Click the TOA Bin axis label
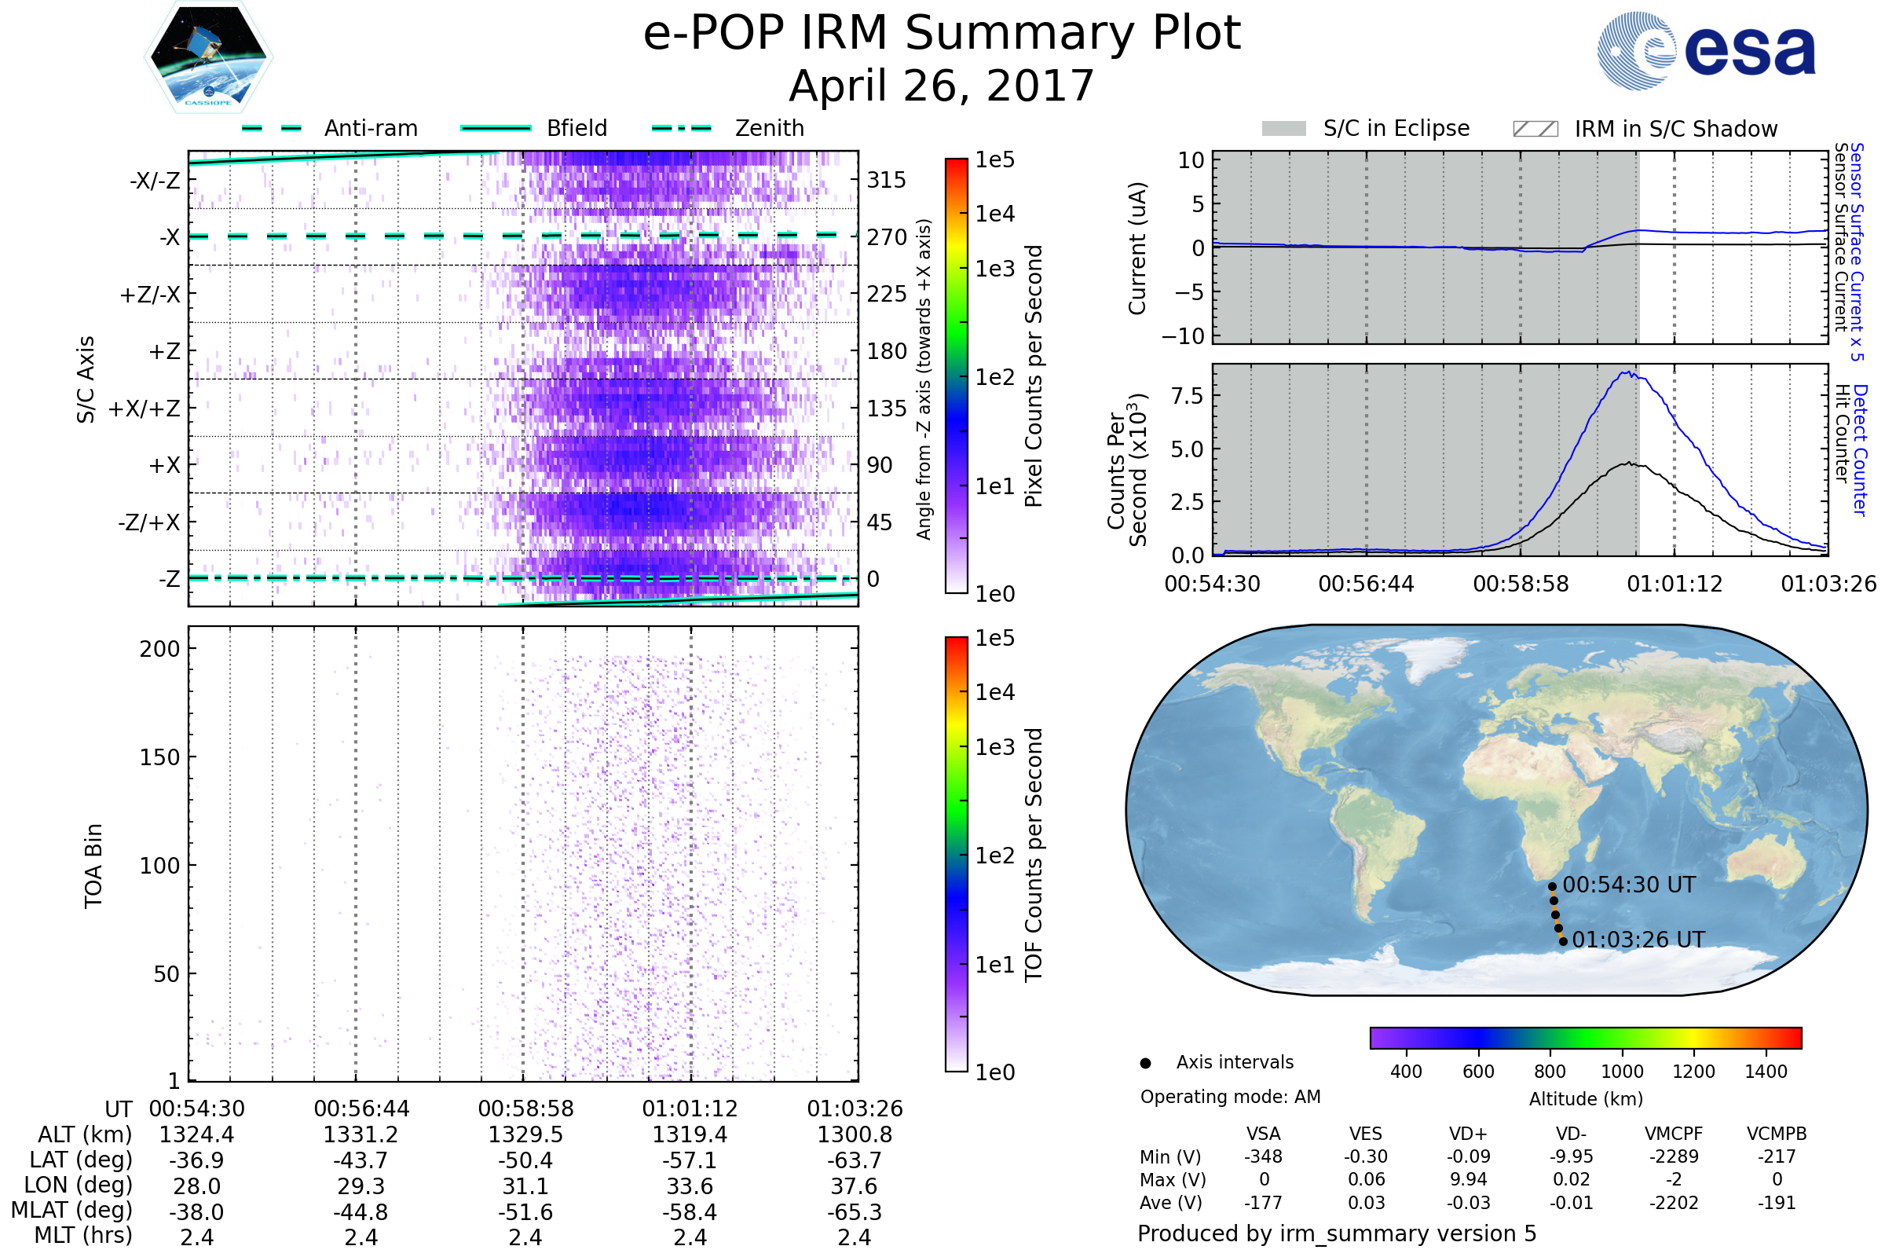This screenshot has height=1257, width=1885. (93, 866)
